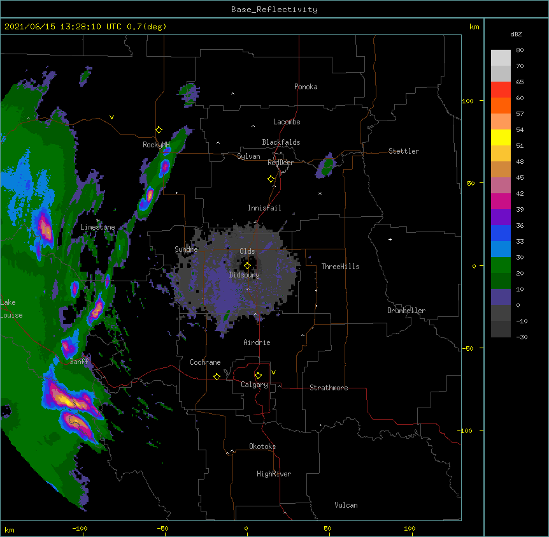The height and width of the screenshot is (537, 549).
Task: Select the 30 dBZ green legend swatch
Action: [x=501, y=265]
